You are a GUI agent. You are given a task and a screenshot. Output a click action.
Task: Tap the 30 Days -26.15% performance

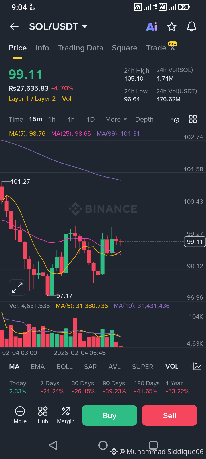point(83,387)
